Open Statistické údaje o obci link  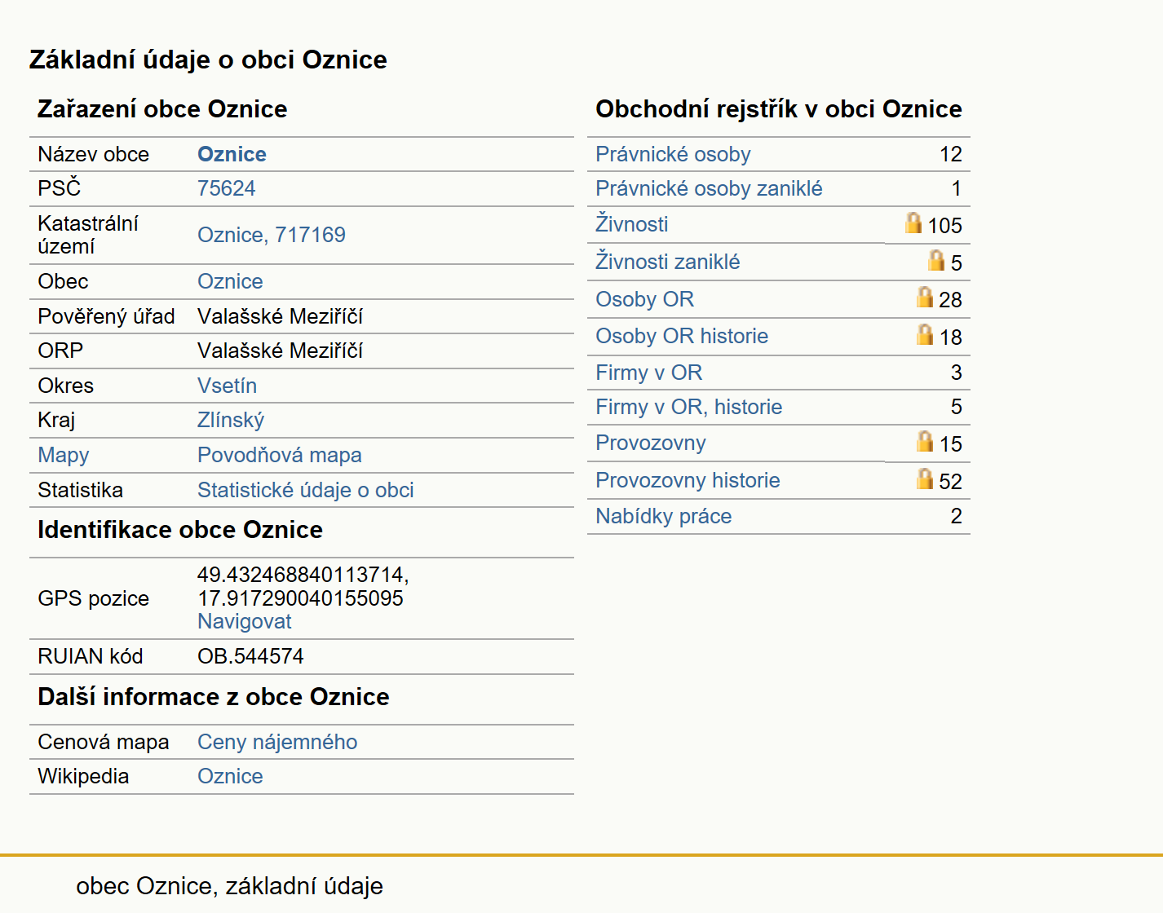tap(306, 490)
